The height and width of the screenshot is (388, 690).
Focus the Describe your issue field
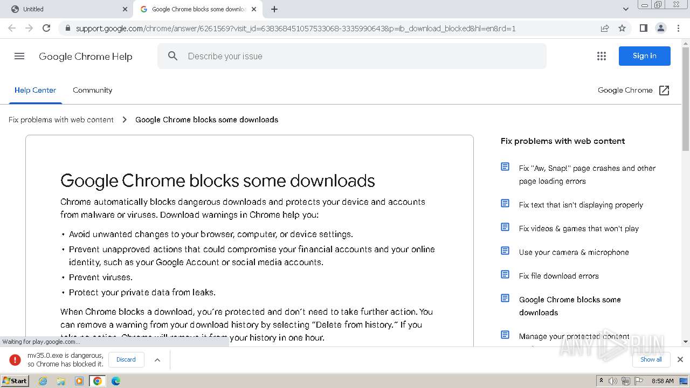[351, 56]
